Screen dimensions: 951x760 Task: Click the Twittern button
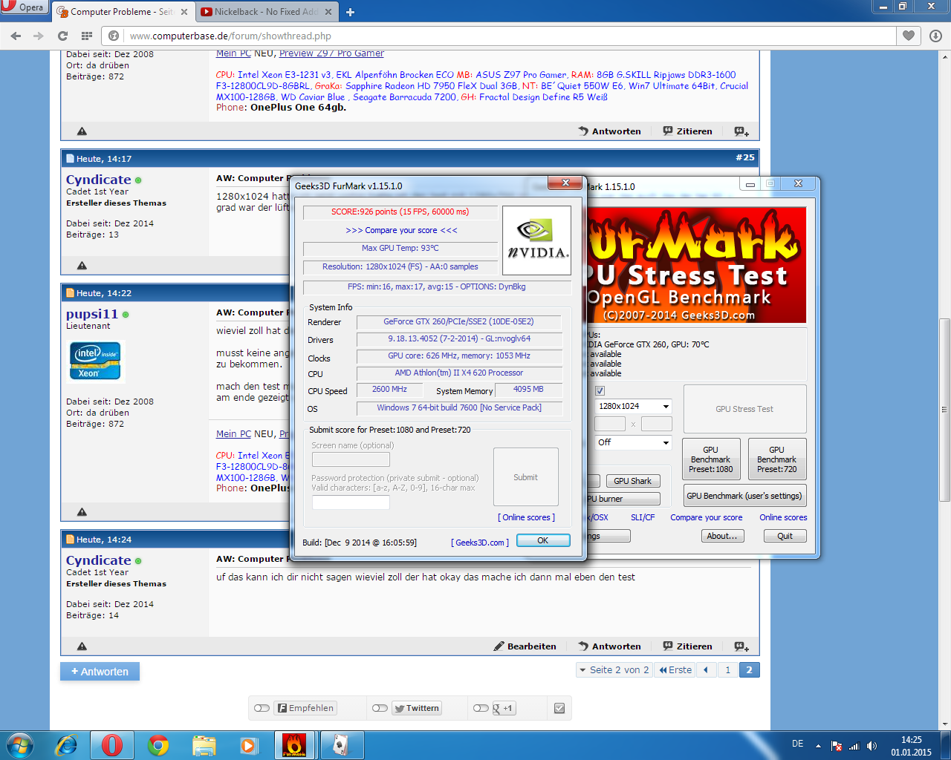point(417,708)
